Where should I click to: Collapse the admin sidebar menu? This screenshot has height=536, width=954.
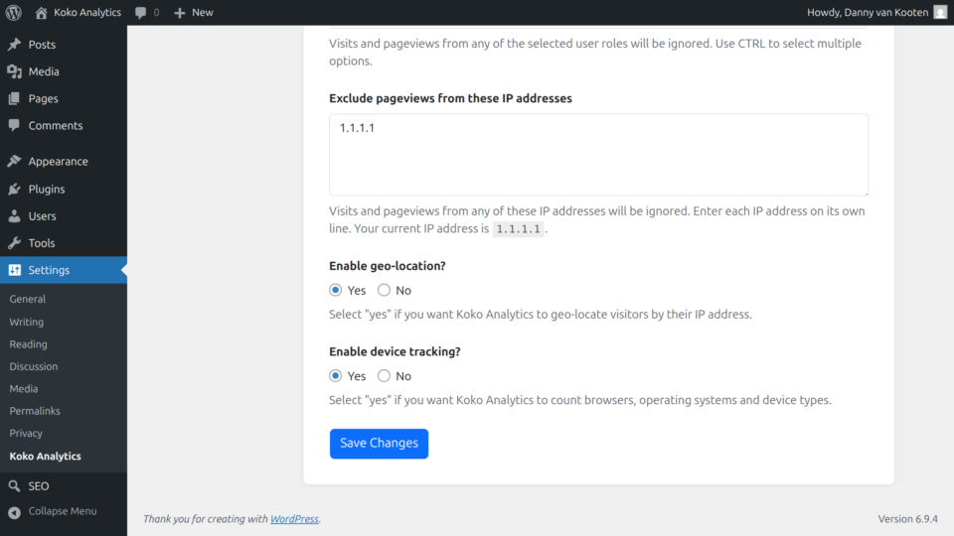(53, 511)
